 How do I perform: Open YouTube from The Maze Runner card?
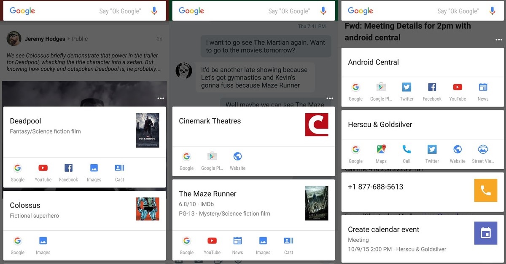pyautogui.click(x=212, y=245)
